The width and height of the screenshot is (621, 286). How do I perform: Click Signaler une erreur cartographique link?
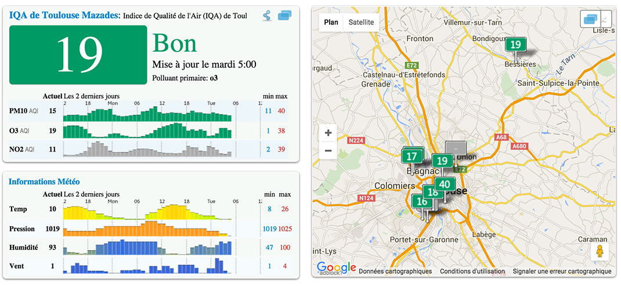click(x=562, y=271)
